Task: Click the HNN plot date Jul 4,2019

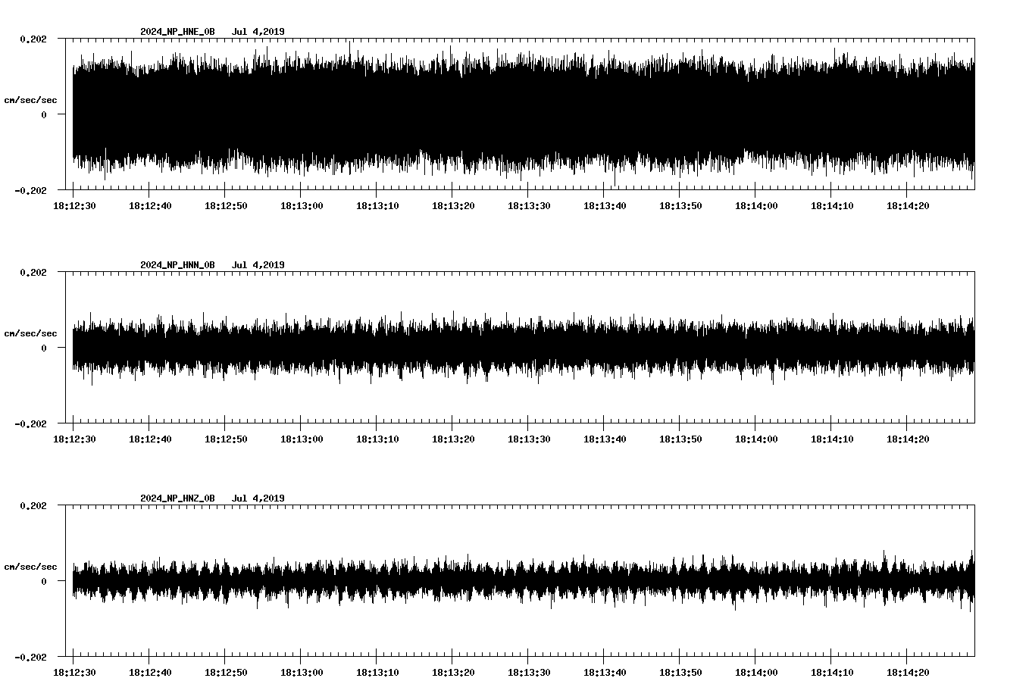Action: pyautogui.click(x=258, y=265)
